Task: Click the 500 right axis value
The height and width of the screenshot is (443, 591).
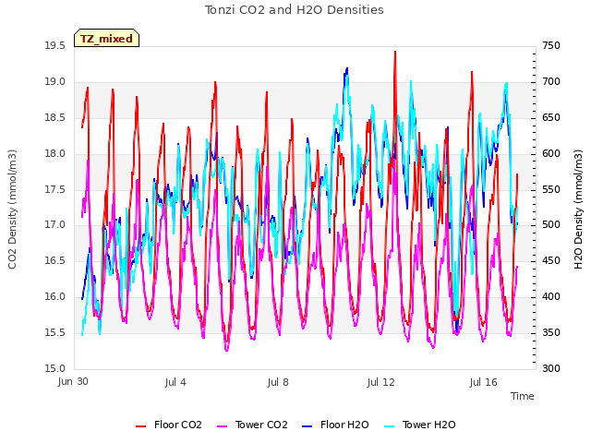Action: click(551, 225)
